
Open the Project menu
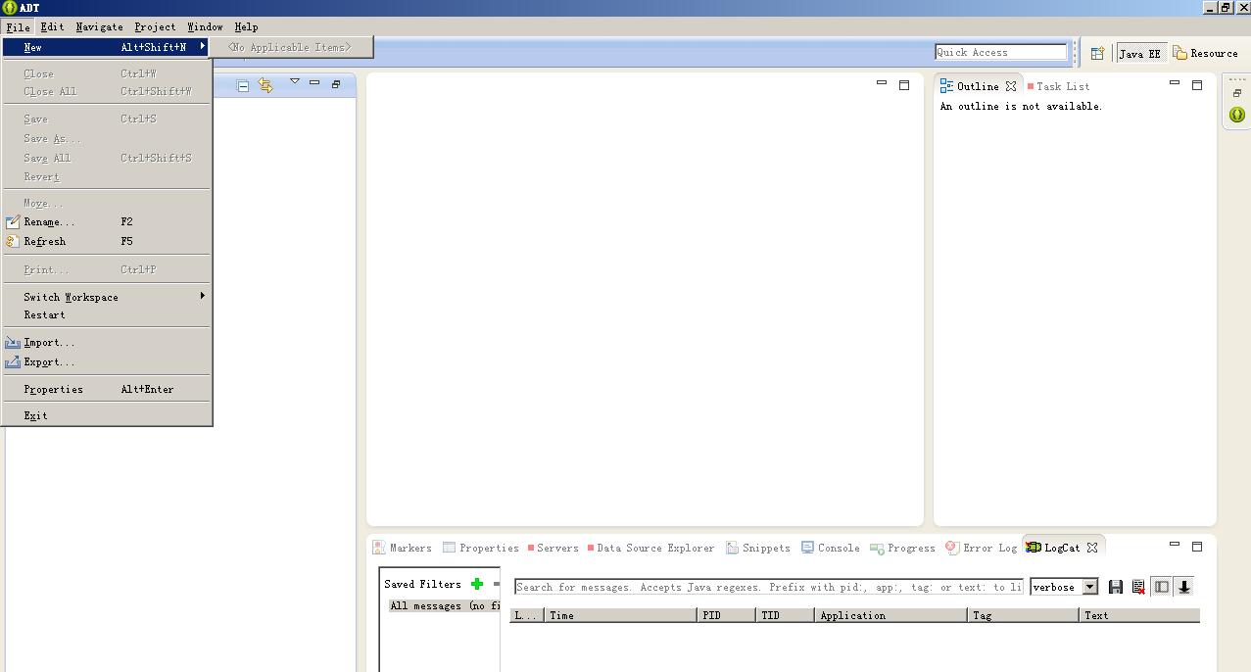[x=155, y=26]
